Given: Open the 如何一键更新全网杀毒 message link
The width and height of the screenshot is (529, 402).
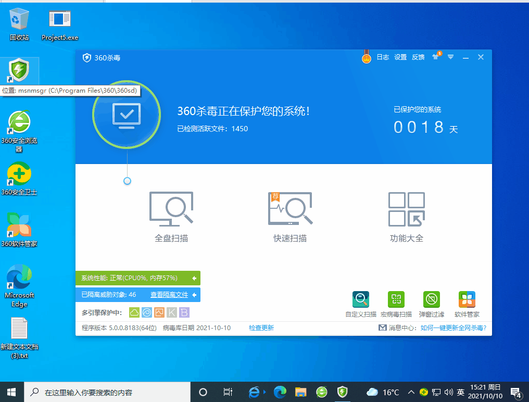Looking at the screenshot, I should 454,328.
